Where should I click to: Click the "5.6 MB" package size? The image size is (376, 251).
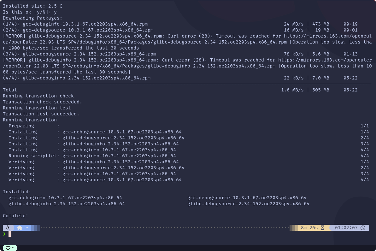[320, 54]
